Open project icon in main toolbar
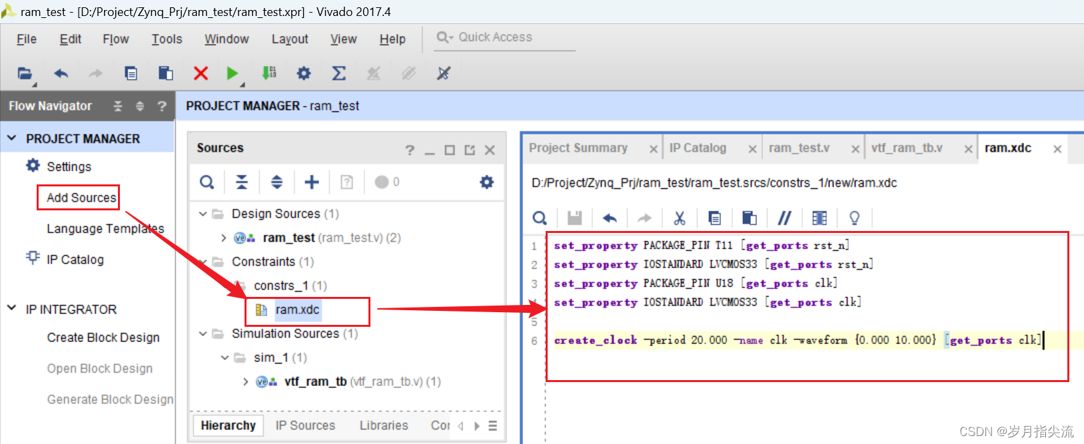Viewport: 1084px width, 444px height. pyautogui.click(x=25, y=73)
